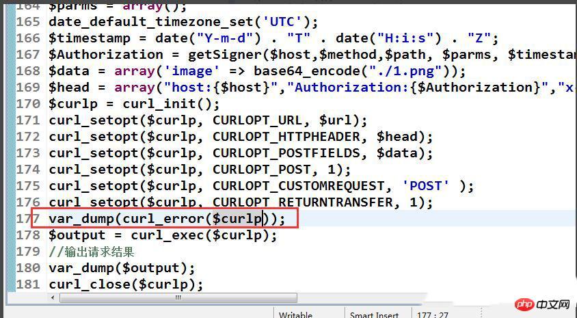Click the 177 : 27 cursor position entry
This screenshot has height=318, width=577.
(x=432, y=315)
